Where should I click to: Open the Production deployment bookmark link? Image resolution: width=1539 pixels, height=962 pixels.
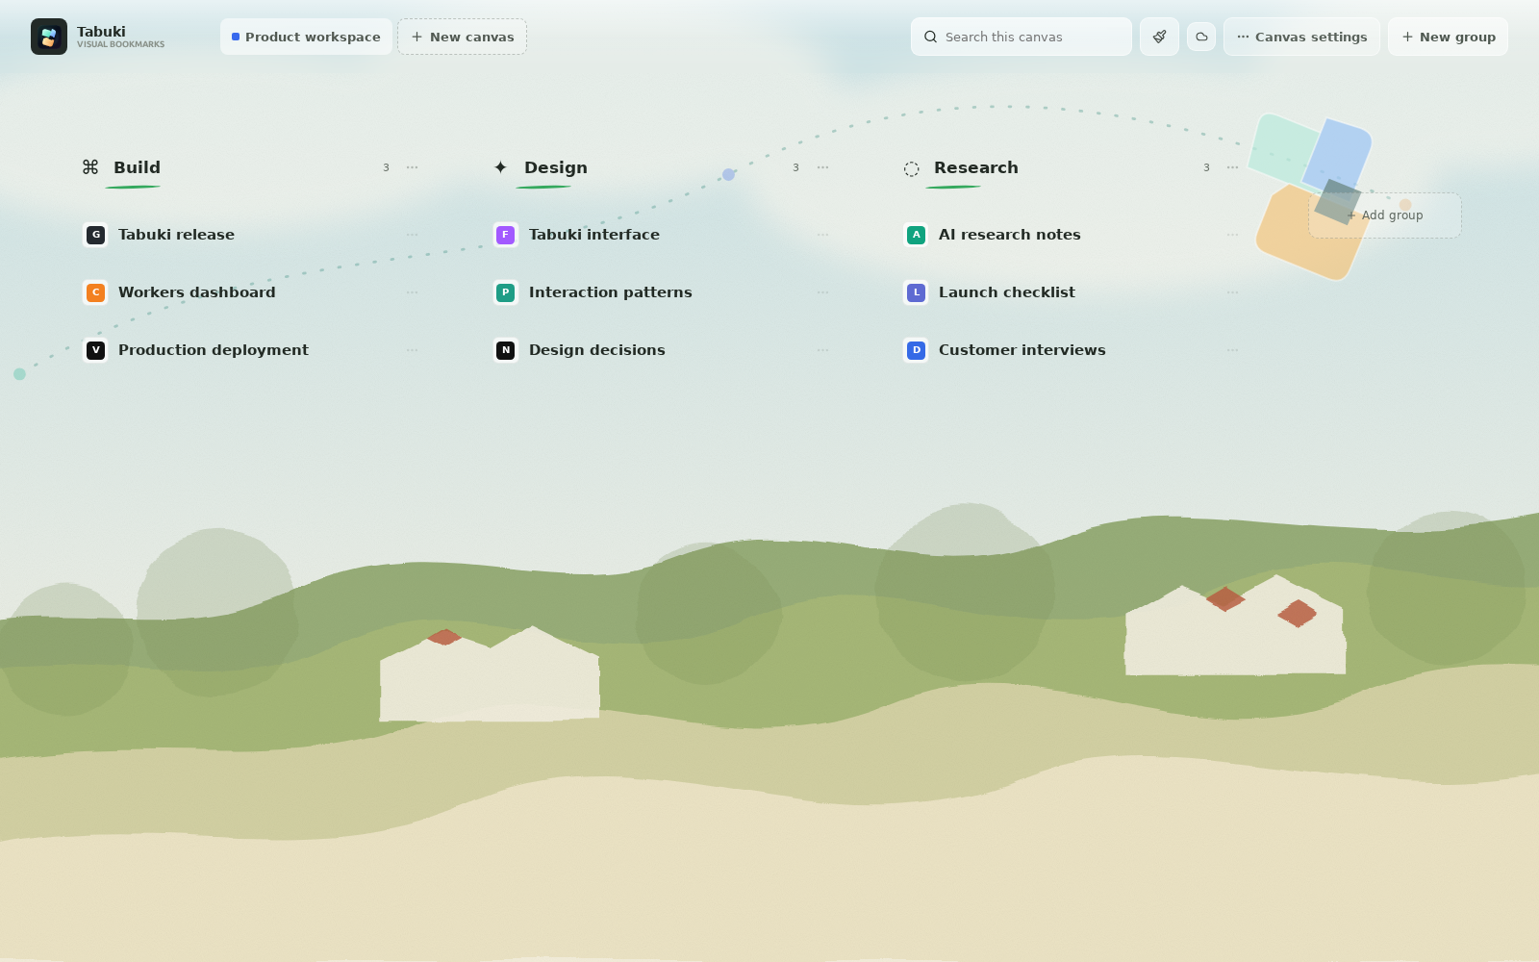tap(214, 350)
